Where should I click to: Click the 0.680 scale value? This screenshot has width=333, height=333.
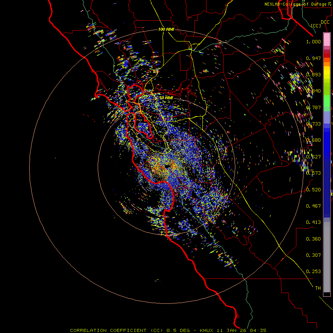[313, 140]
